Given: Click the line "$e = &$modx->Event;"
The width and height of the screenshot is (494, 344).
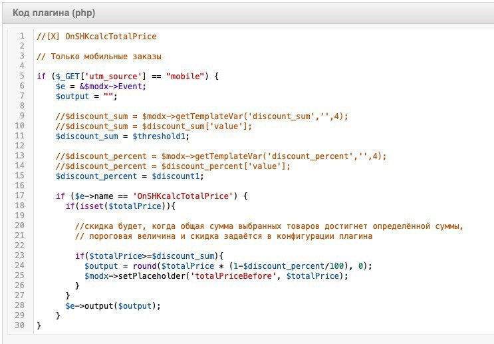Looking at the screenshot, I should (101, 86).
